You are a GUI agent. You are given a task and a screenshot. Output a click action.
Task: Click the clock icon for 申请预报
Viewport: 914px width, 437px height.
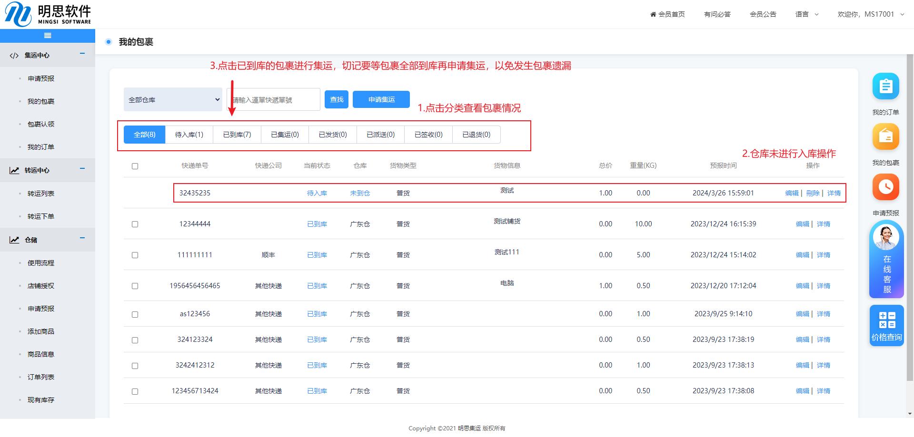[x=885, y=187]
